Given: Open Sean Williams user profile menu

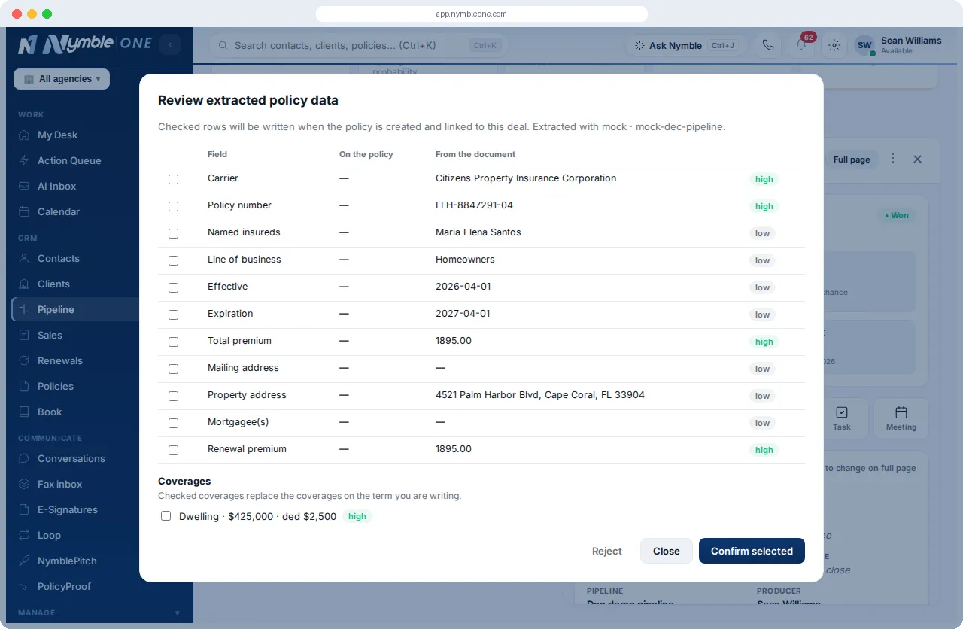Looking at the screenshot, I should click(898, 45).
